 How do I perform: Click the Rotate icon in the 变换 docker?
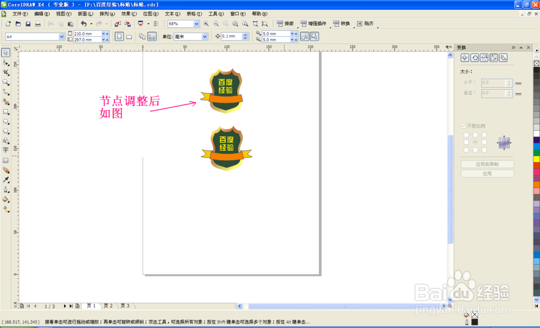(475, 58)
